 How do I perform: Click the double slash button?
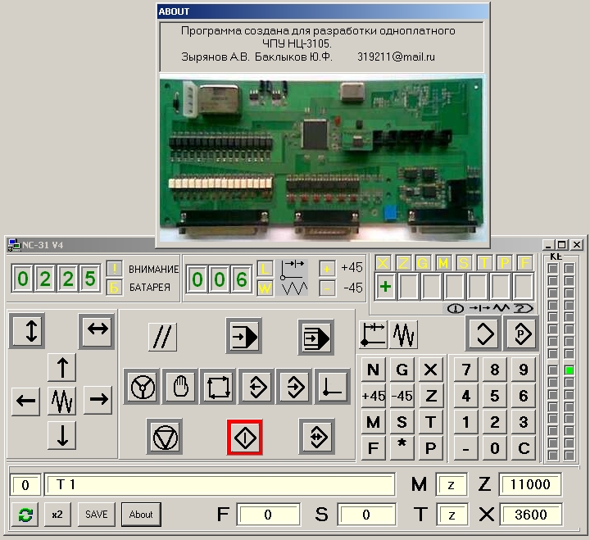162,337
